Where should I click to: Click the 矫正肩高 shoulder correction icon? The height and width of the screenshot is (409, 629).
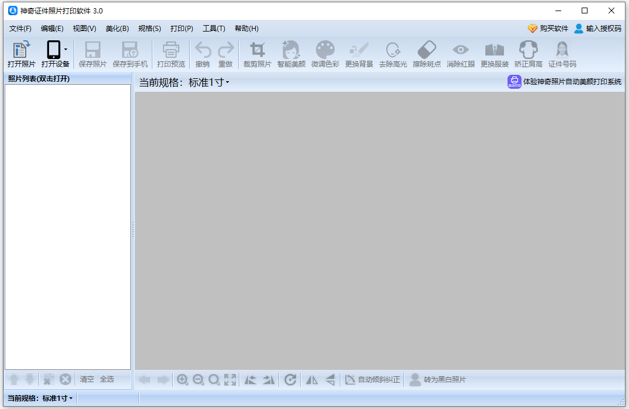[x=527, y=53]
